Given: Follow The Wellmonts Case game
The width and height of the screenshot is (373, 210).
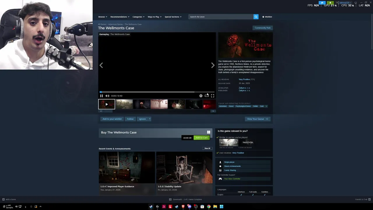Looking at the screenshot, I should click(130, 119).
